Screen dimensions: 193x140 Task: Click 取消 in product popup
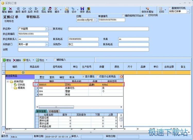tap(72, 77)
